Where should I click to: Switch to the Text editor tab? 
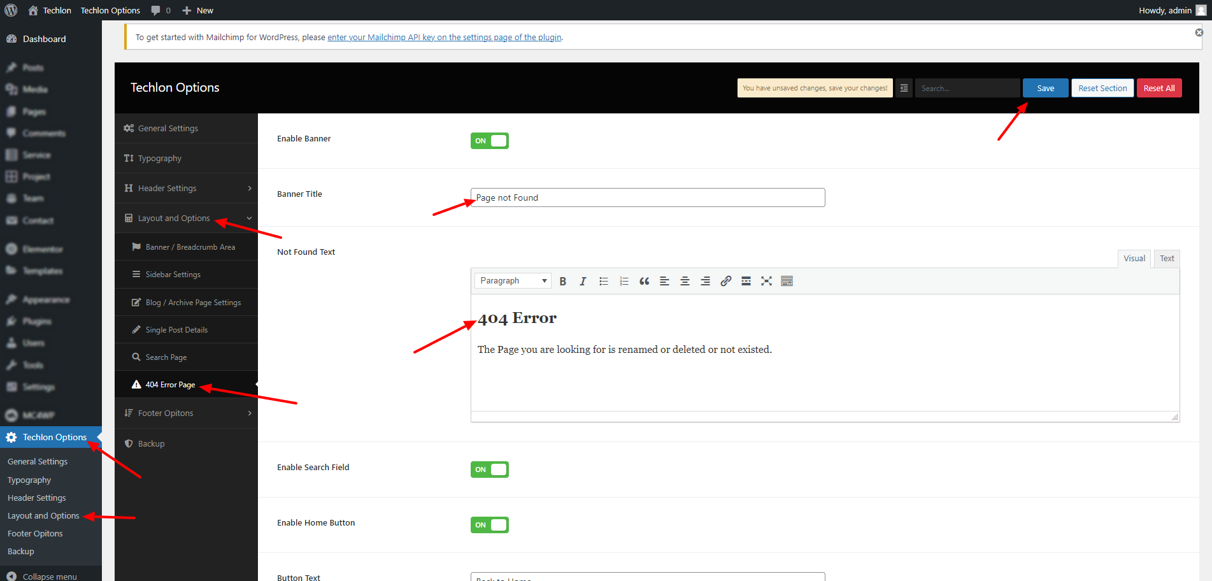point(1166,259)
